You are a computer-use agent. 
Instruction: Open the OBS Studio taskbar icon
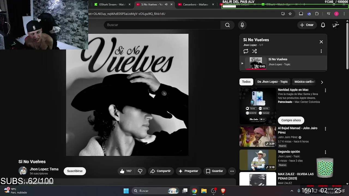213,191
